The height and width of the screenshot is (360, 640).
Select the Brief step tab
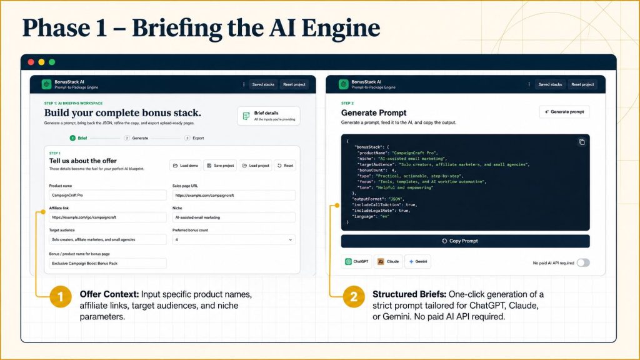(78, 138)
